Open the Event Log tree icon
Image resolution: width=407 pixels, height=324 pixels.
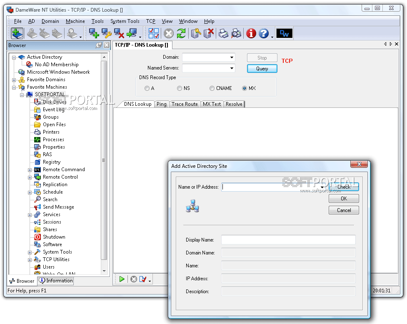pos(37,110)
